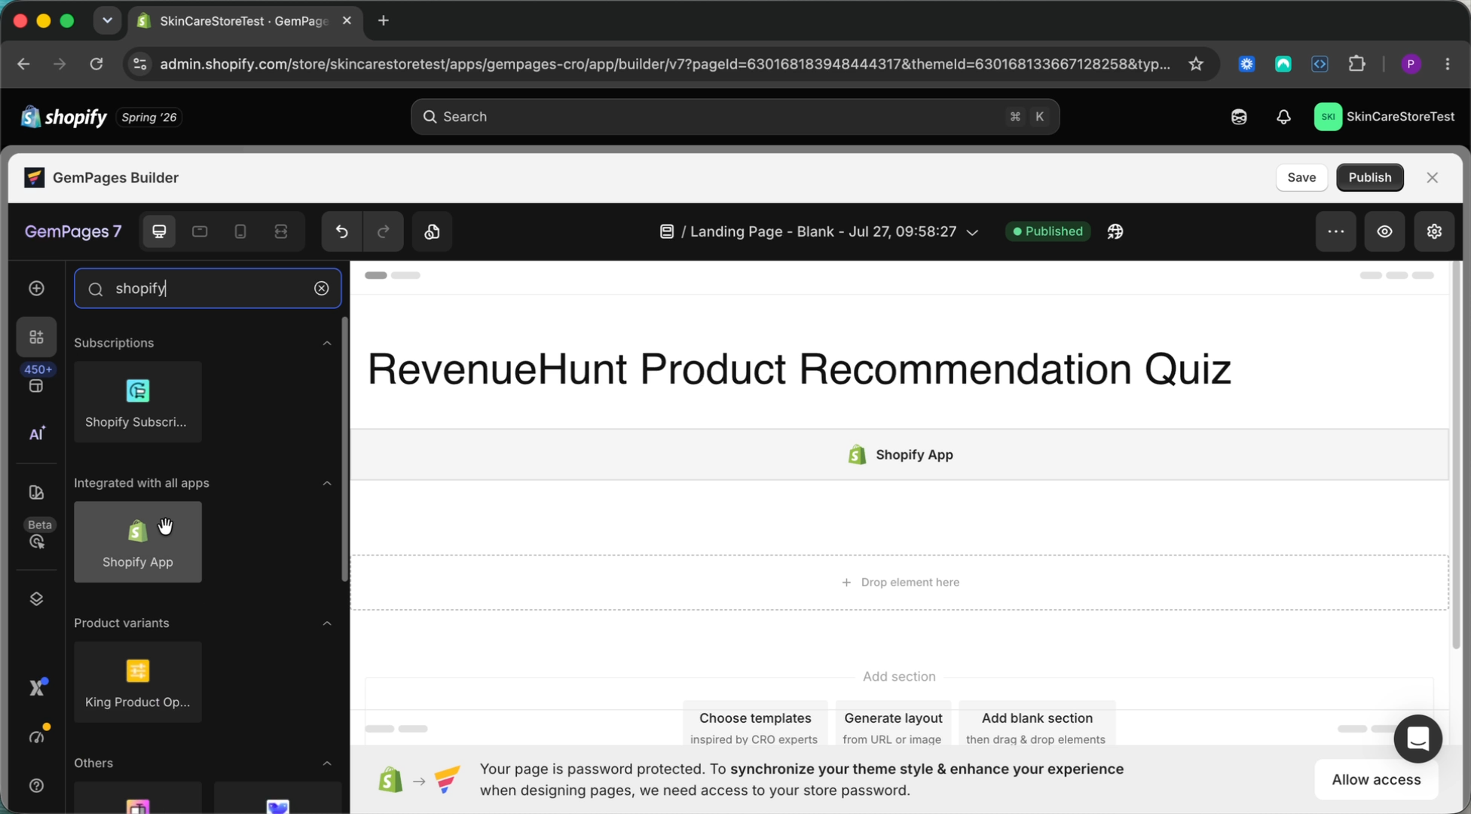Reload the browser page
Viewport: 1471px width, 814px height.
point(96,64)
